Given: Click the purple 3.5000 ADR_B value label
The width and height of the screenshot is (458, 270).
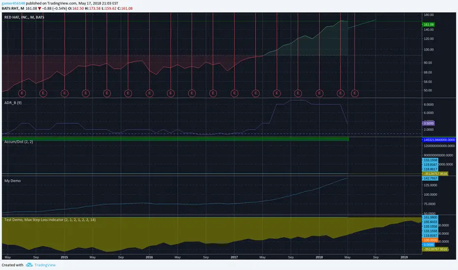Looking at the screenshot, I should 429,123.
